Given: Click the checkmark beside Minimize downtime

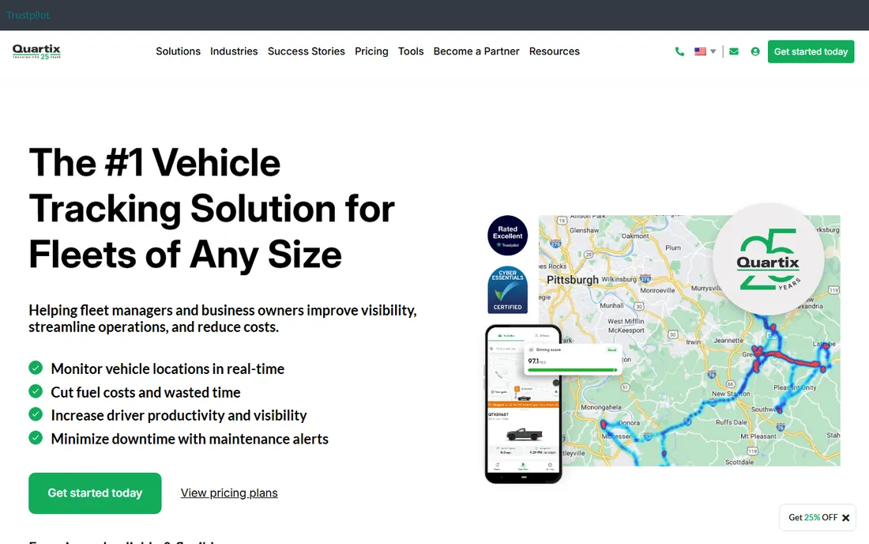Looking at the screenshot, I should coord(36,438).
